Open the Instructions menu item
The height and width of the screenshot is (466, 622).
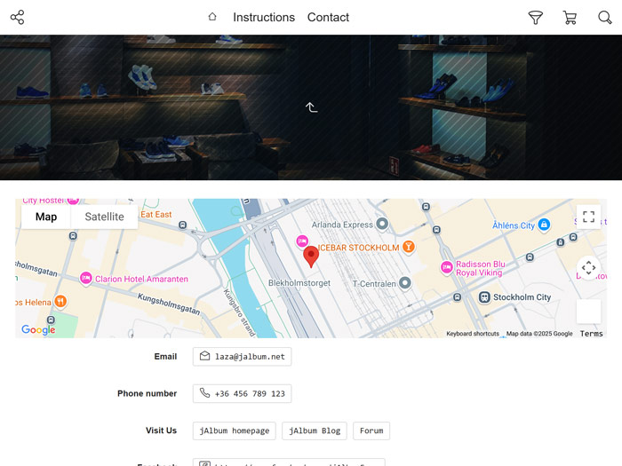click(x=264, y=17)
